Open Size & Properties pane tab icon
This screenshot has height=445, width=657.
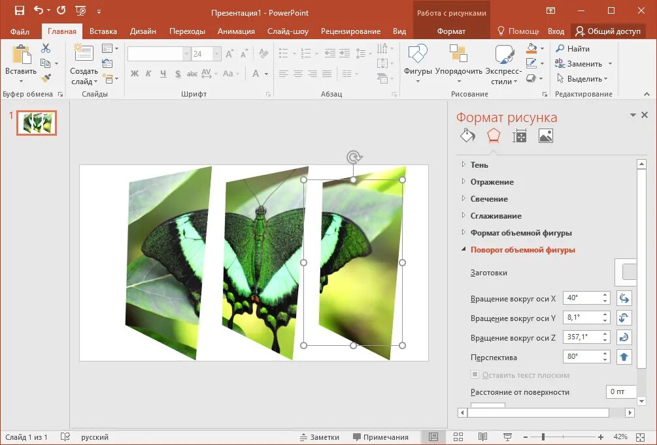520,136
